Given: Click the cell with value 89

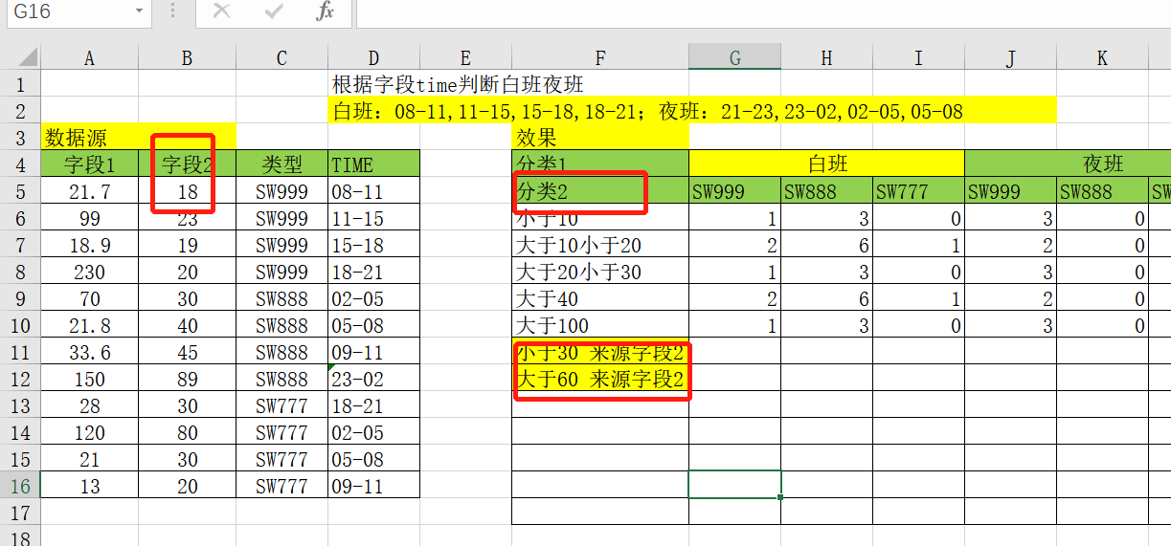Looking at the screenshot, I should coord(187,379).
